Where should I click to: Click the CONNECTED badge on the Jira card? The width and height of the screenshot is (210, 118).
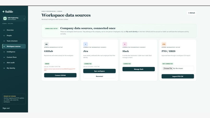88,64
